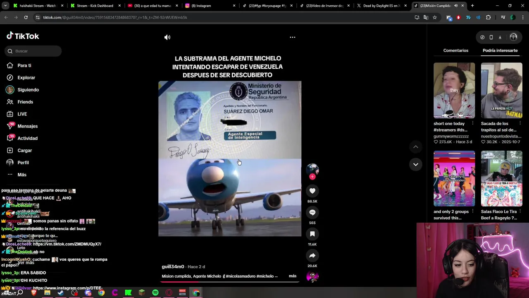Open Spotify from the taskbar
This screenshot has width=529, height=298.
coord(155,293)
